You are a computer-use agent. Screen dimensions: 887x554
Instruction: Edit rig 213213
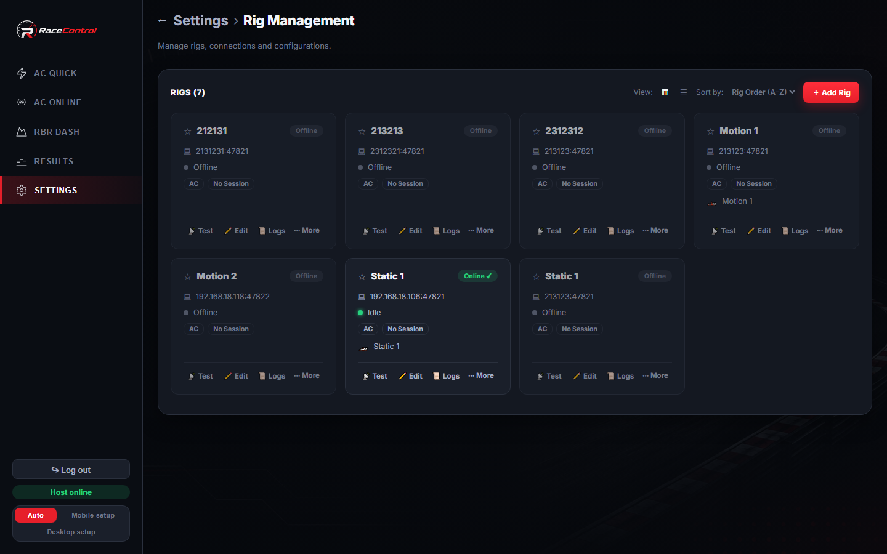coord(411,231)
